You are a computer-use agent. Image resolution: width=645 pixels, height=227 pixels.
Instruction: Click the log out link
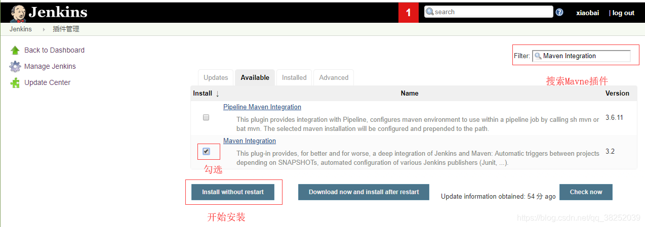(x=623, y=13)
